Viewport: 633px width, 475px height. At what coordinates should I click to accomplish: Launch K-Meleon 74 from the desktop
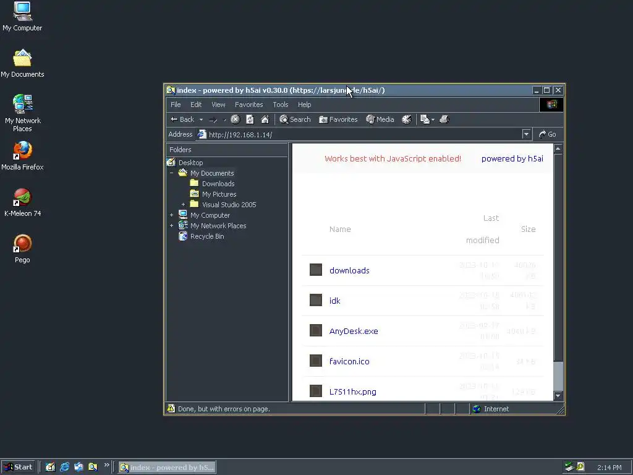[22, 202]
